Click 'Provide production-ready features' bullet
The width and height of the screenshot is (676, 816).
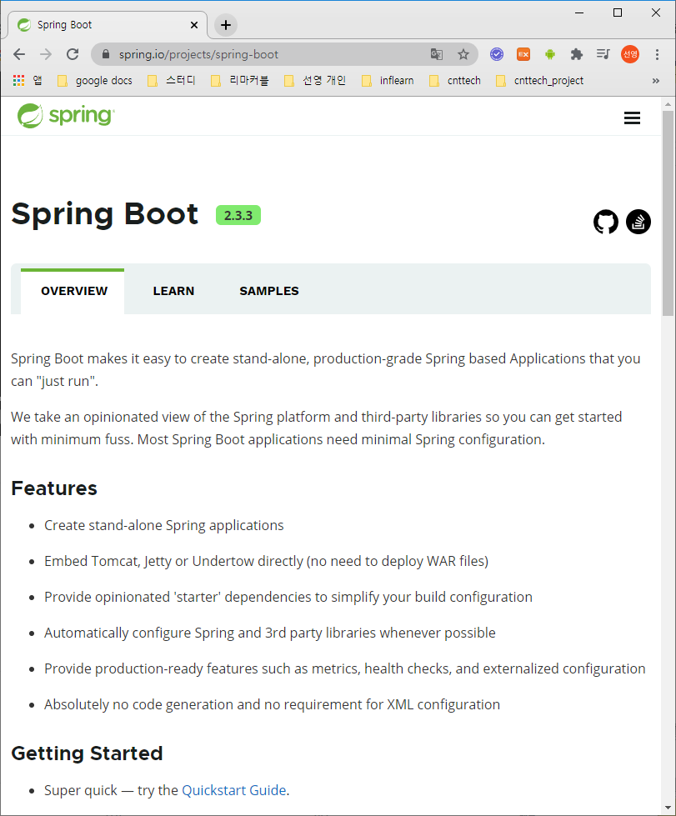344,668
